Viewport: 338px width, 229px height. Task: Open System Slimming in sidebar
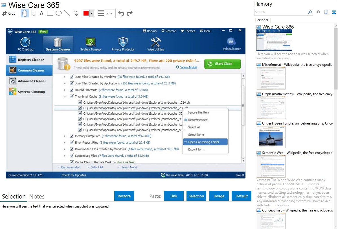coord(29,92)
